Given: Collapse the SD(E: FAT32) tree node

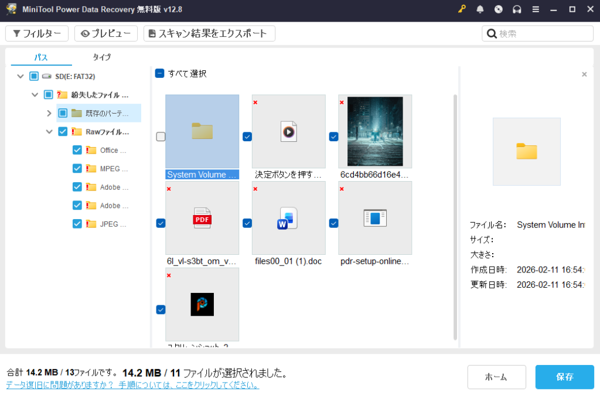Looking at the screenshot, I should click(x=21, y=76).
